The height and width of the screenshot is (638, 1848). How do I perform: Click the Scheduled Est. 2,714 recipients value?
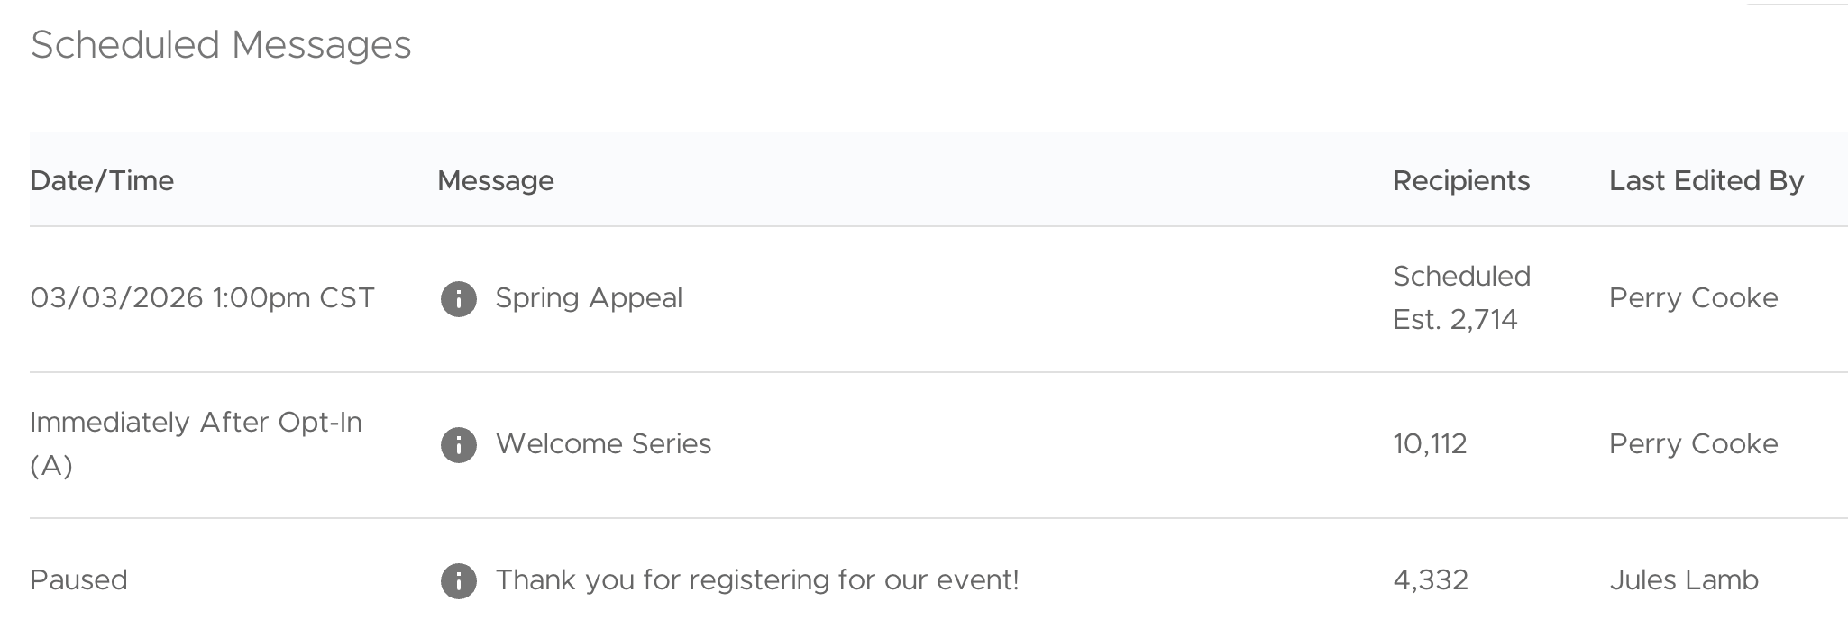point(1460,297)
